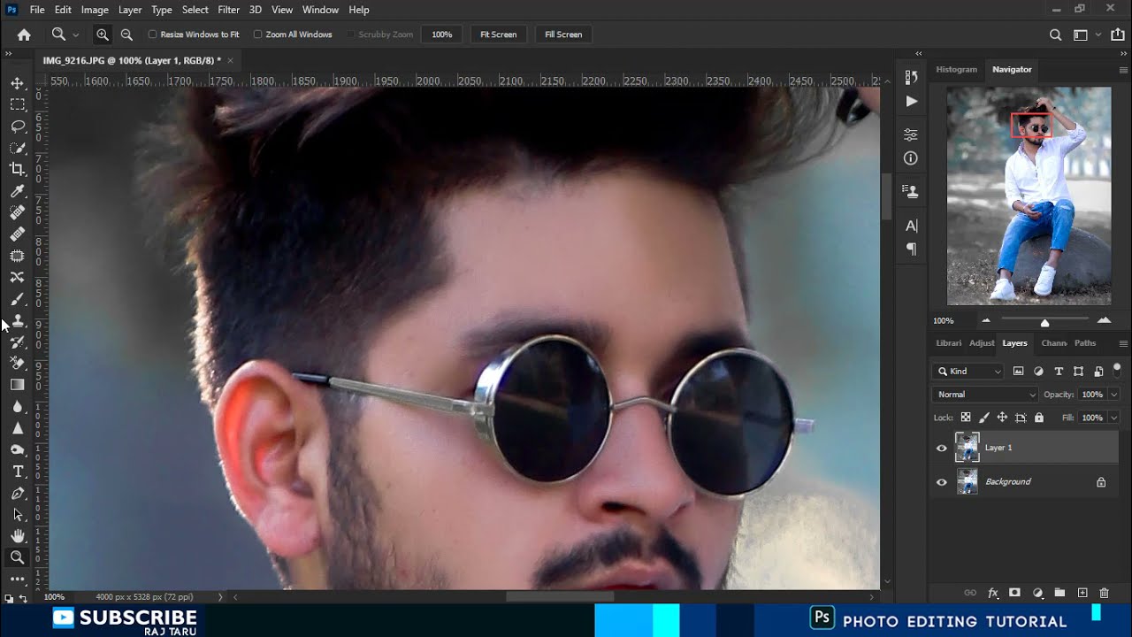Toggle Lock transparent pixels checkerboard icon
Image resolution: width=1132 pixels, height=637 pixels.
click(x=966, y=418)
